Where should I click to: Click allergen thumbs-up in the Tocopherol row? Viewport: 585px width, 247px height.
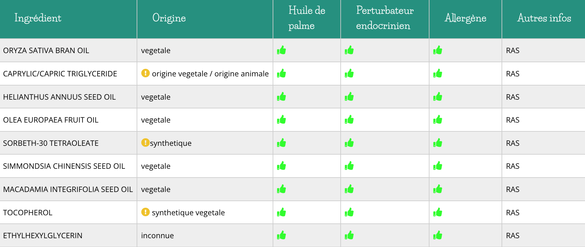pos(438,212)
